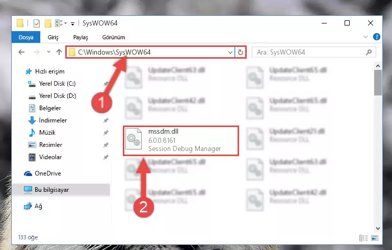Viewport: 392px width, 250px height.
Task: Navigate up one folder level arrow
Action: (59, 52)
